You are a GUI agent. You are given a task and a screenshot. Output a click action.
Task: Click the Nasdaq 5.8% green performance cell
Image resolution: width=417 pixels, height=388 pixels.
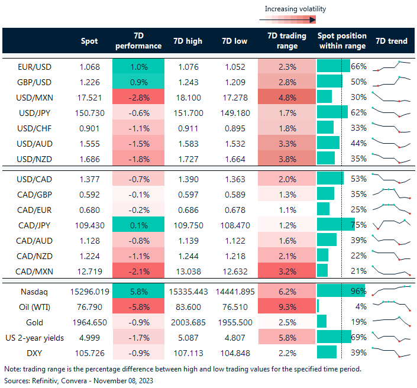[137, 290]
